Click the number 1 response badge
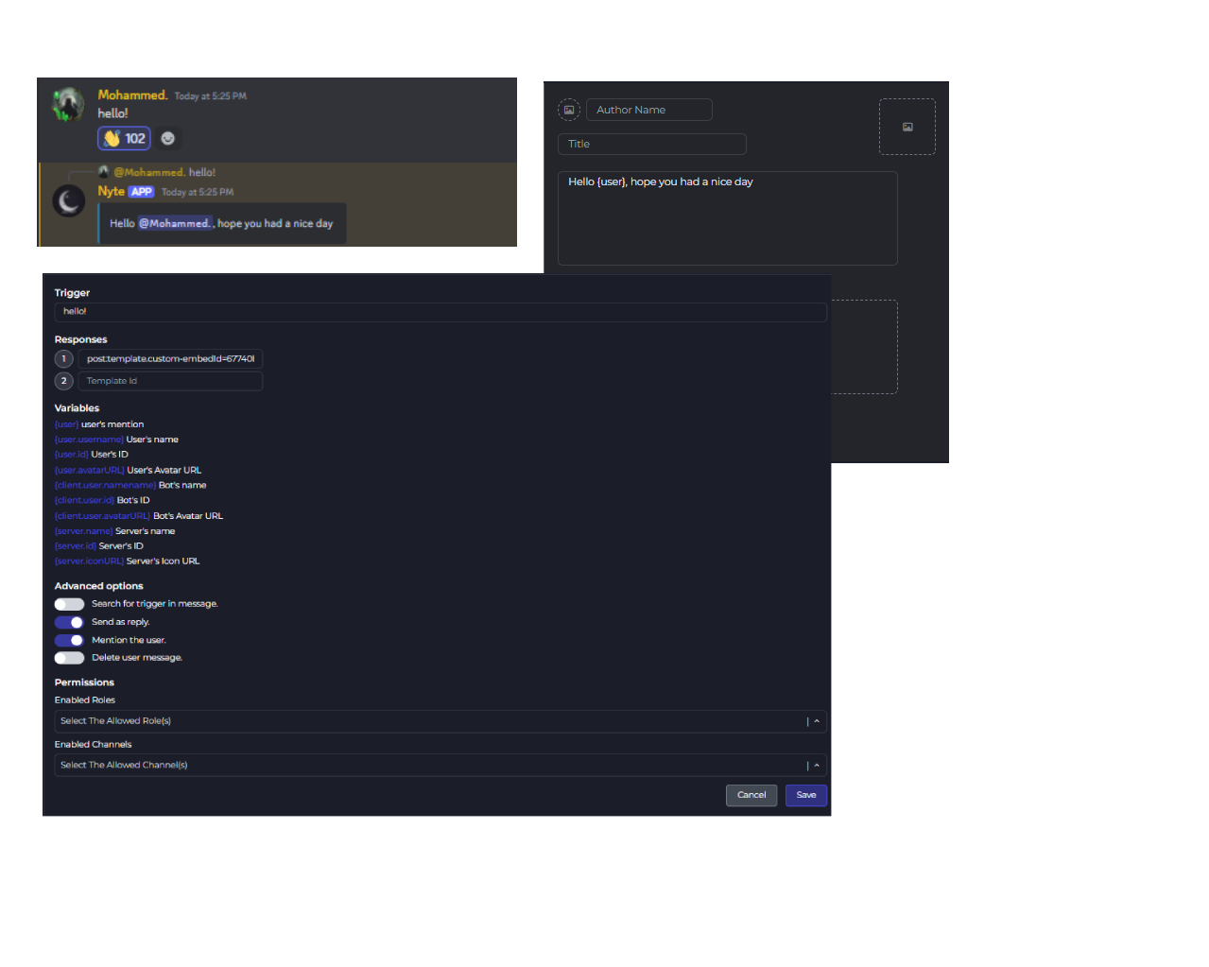 [63, 358]
